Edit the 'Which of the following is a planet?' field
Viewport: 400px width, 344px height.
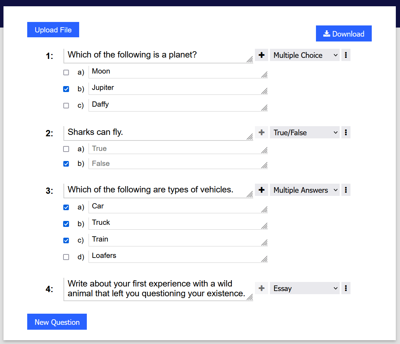coord(158,56)
